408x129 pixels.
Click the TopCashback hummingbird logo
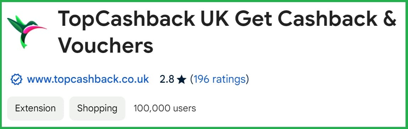tap(27, 32)
